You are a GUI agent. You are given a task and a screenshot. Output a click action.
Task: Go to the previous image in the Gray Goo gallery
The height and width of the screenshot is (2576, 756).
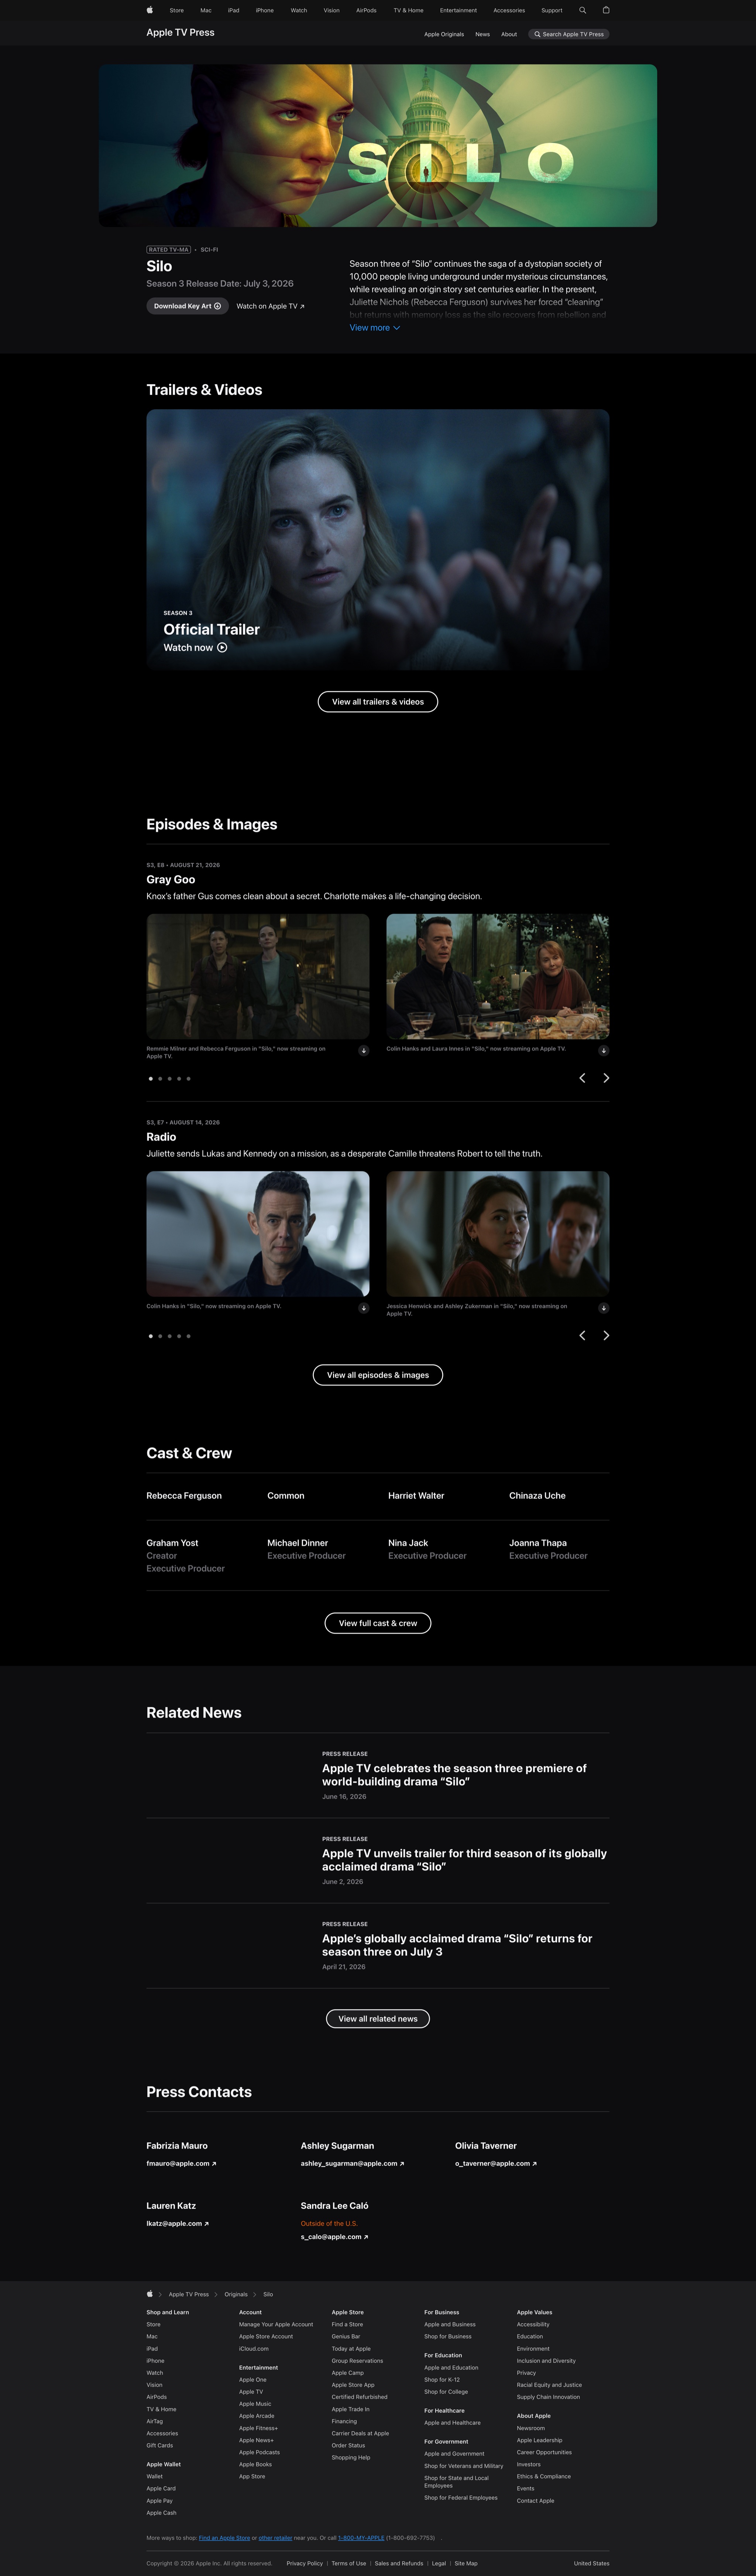click(x=582, y=1078)
